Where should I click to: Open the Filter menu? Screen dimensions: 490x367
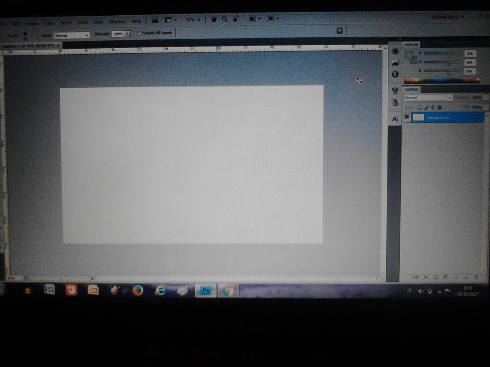click(83, 23)
